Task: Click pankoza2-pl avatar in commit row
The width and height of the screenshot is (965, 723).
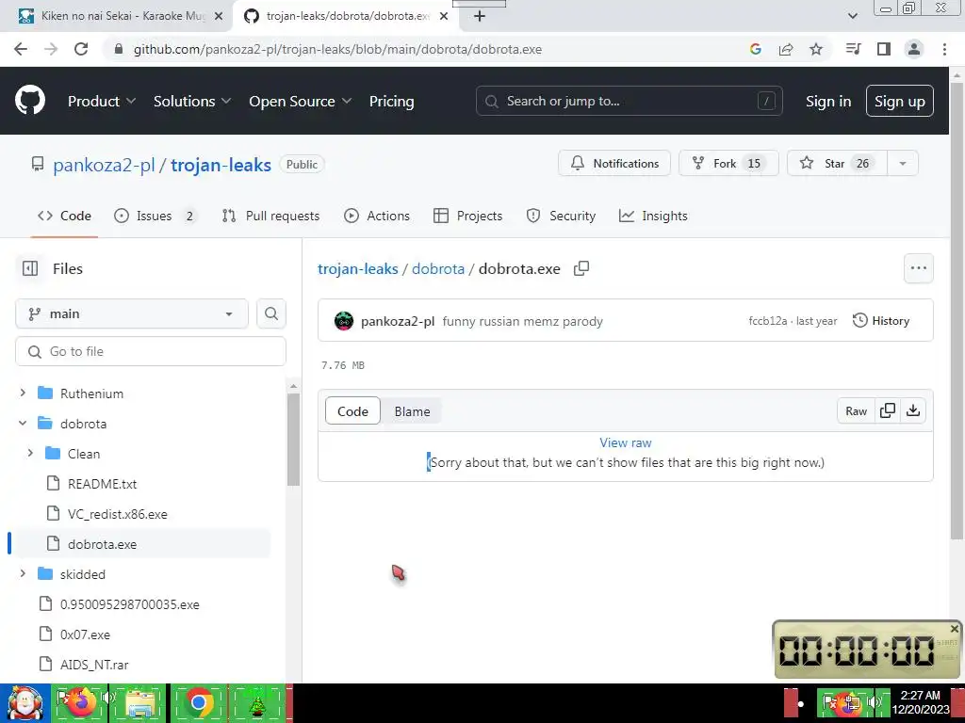Action: (343, 321)
